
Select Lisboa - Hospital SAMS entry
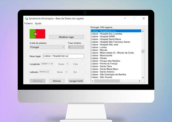pos(116,37)
